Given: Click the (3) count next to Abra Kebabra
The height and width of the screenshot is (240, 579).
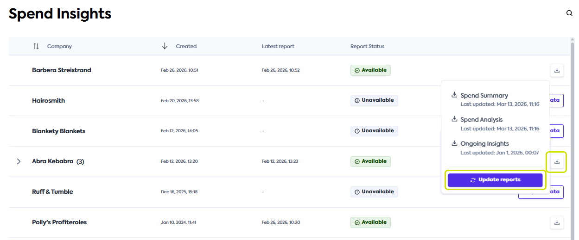Looking at the screenshot, I should pyautogui.click(x=80, y=161).
